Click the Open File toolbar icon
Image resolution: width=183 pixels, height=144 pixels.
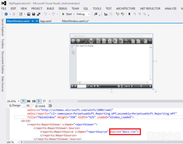pos(28,14)
